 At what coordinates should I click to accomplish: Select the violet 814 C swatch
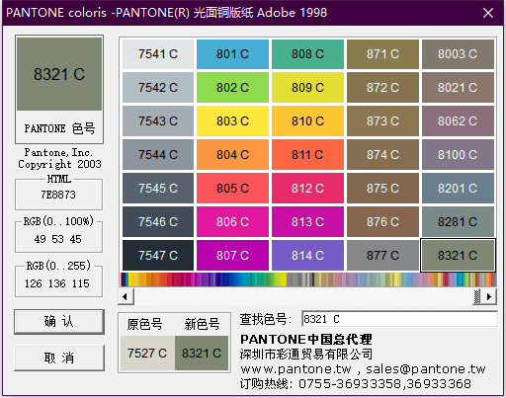(x=307, y=256)
